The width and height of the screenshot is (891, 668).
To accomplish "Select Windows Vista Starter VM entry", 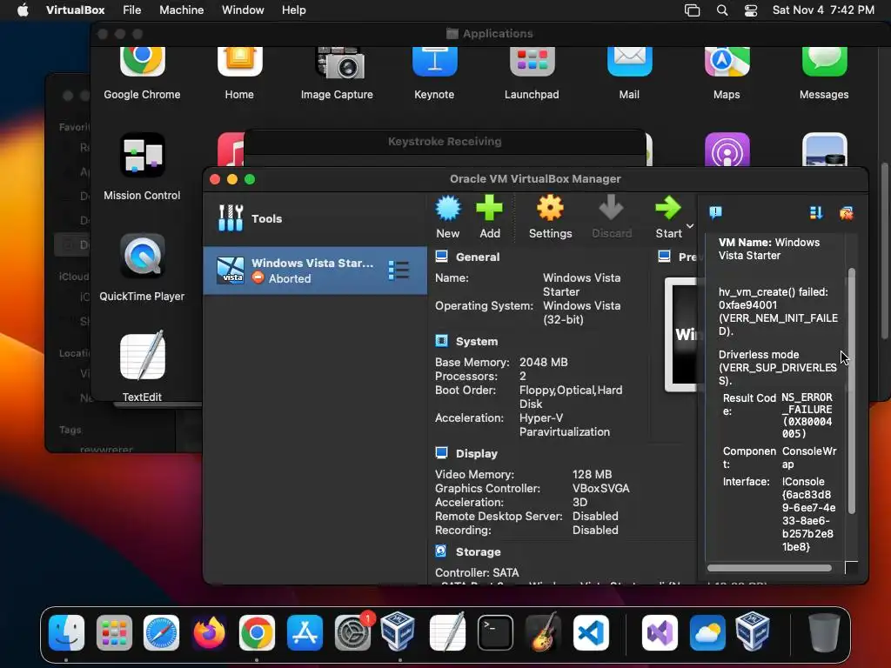I will click(x=315, y=271).
